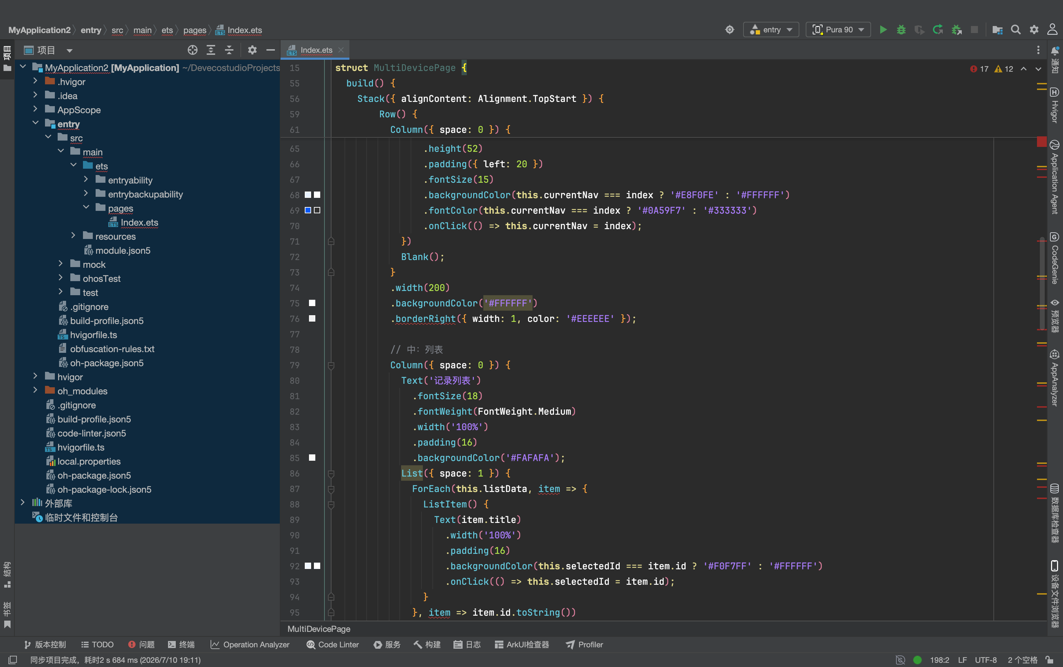Open project panel settings gear
The image size is (1063, 667).
click(252, 50)
